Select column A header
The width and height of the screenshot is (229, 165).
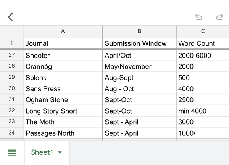pos(63,31)
